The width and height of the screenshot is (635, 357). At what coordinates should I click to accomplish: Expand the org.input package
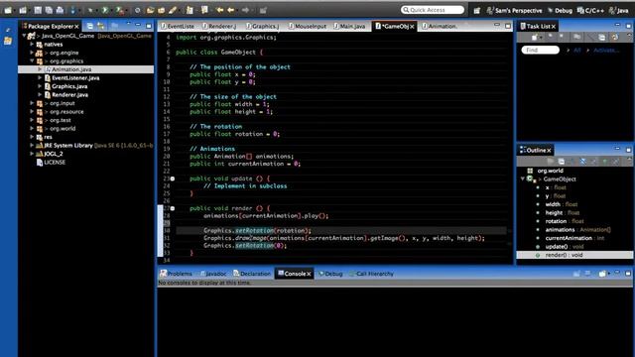pyautogui.click(x=32, y=103)
